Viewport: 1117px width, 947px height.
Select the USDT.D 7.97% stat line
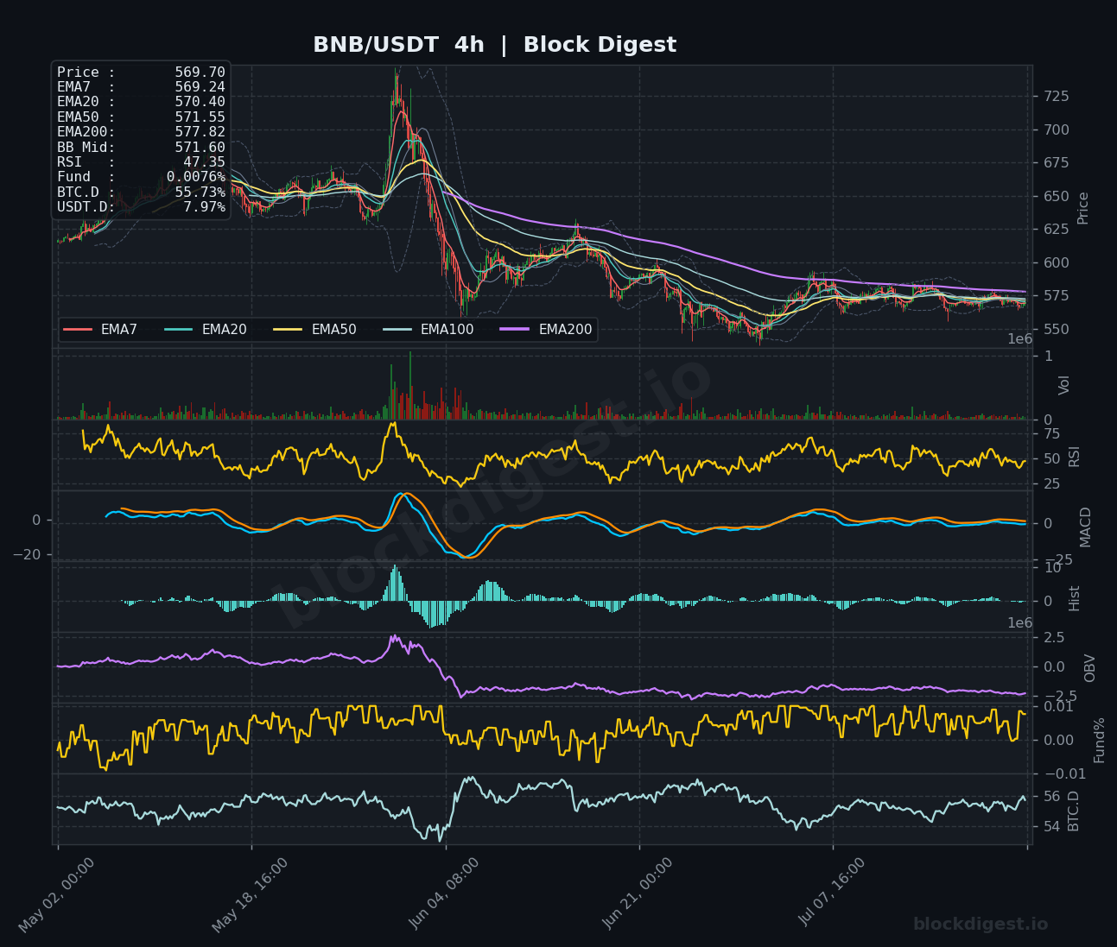141,206
